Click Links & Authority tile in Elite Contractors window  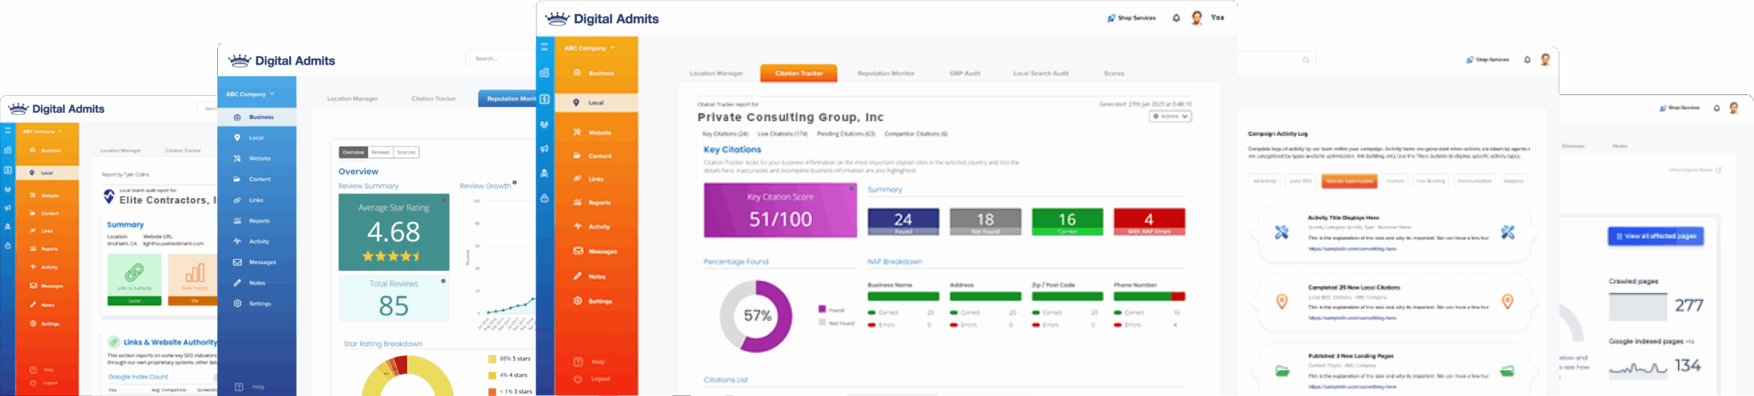pos(134,279)
